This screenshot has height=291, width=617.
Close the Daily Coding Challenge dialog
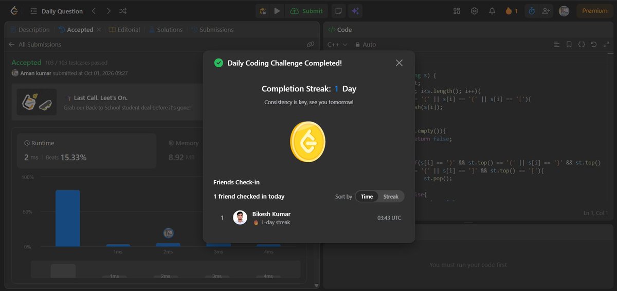coord(399,63)
